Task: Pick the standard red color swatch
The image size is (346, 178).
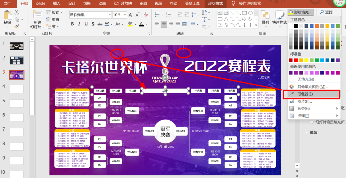Action: tap(296, 60)
